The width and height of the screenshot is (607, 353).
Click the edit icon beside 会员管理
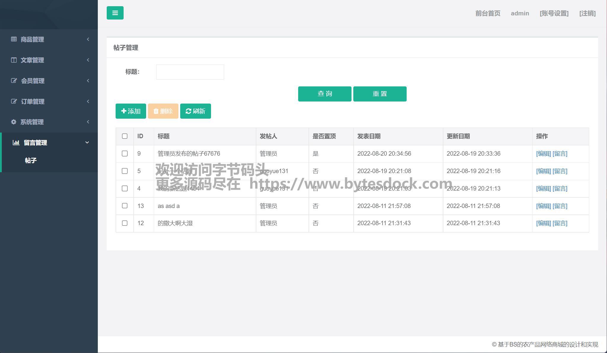pos(14,80)
